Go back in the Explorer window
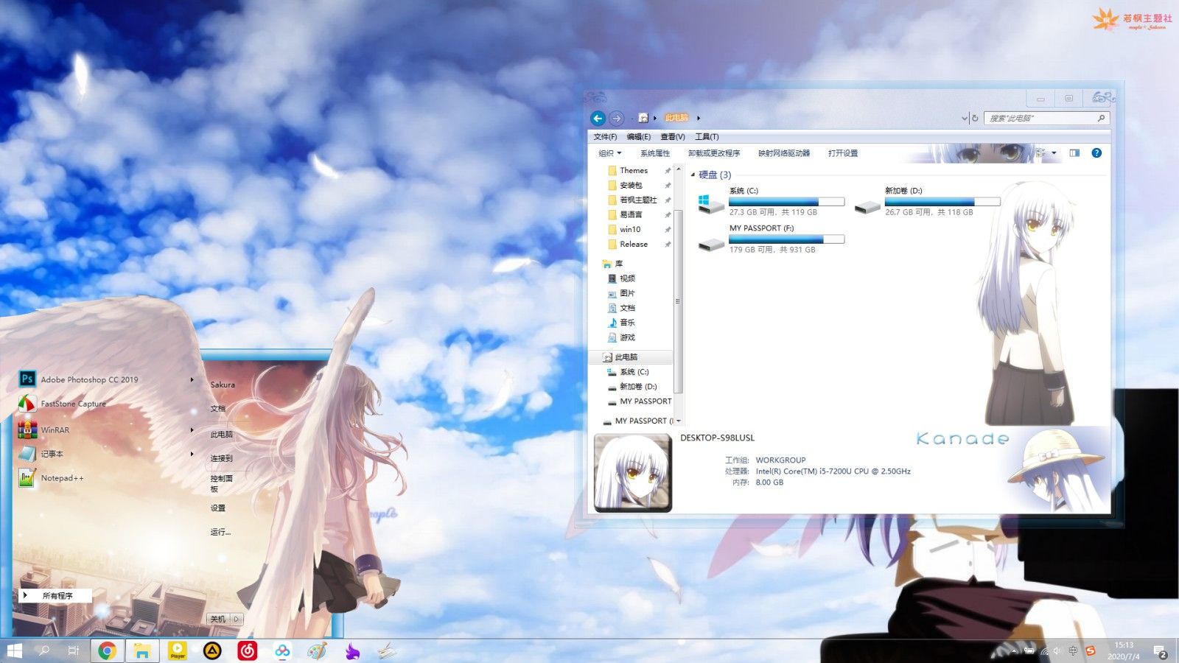 [x=598, y=118]
